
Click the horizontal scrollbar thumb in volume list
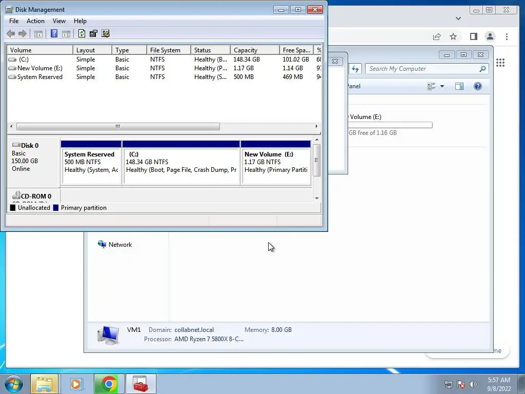118,126
